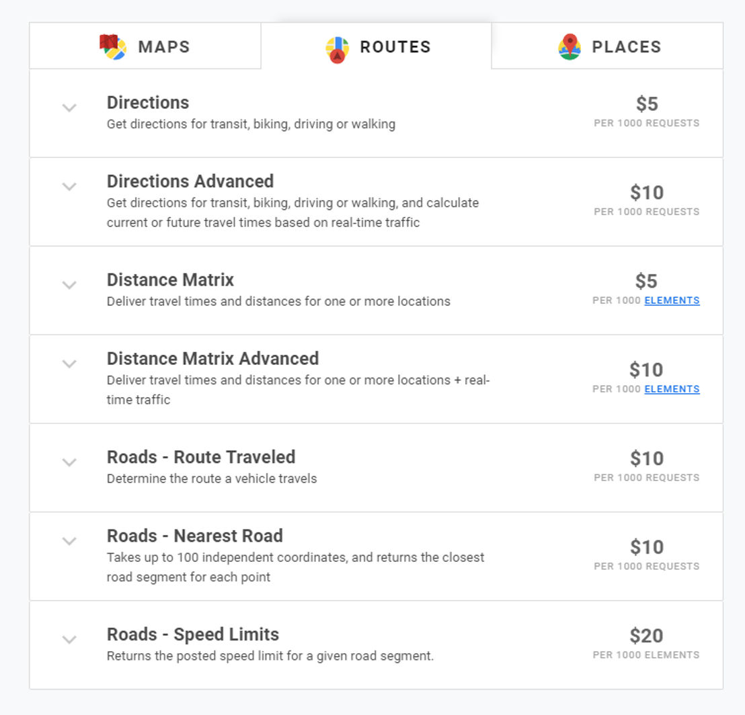Click $10 price for Roads - Nearest Road
Screen dimensions: 745x715
647,548
